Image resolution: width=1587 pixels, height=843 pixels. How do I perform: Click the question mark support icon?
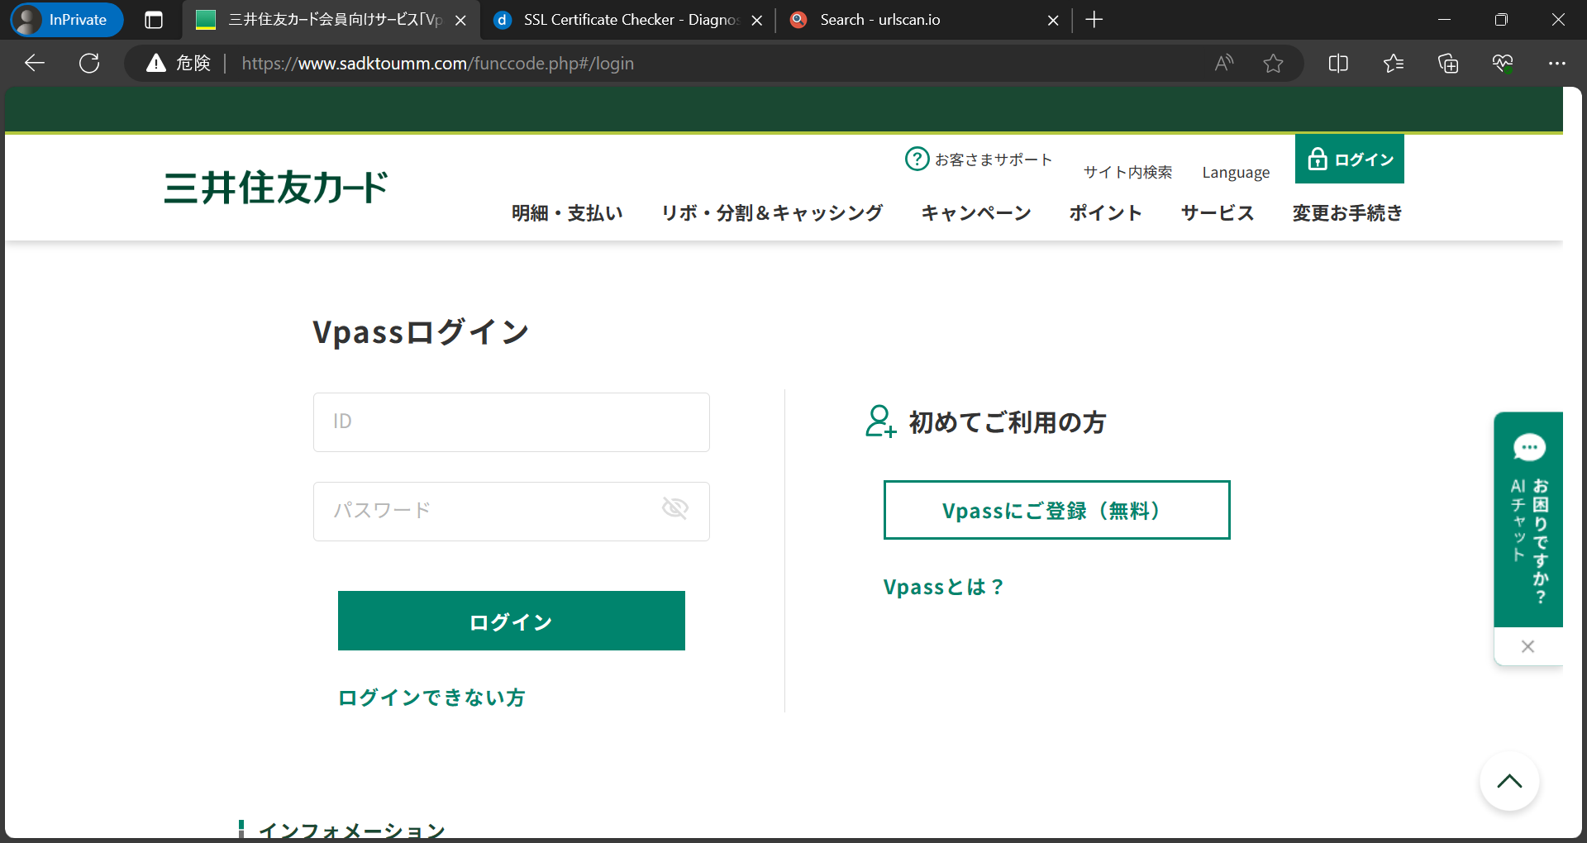click(x=917, y=158)
